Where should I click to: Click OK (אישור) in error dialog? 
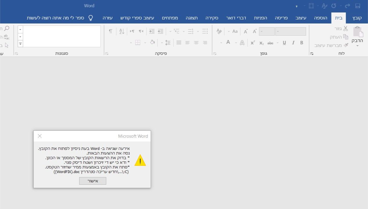click(93, 181)
